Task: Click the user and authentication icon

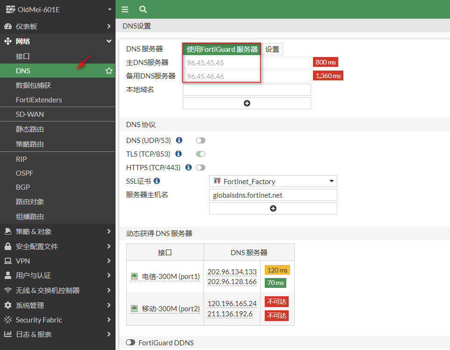Action: (8, 276)
